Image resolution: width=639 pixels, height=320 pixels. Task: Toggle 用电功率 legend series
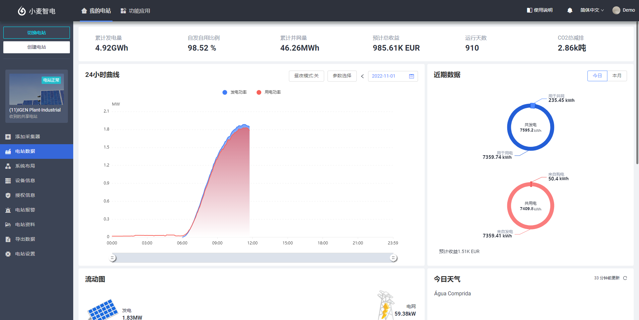pos(269,92)
